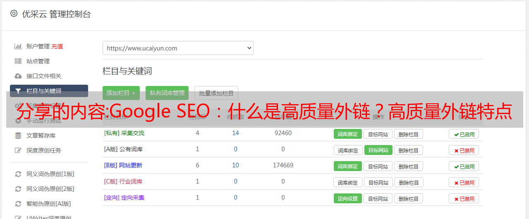Click 目标网站 in the 采集交流 row
This screenshot has width=529, height=219.
pos(378,134)
